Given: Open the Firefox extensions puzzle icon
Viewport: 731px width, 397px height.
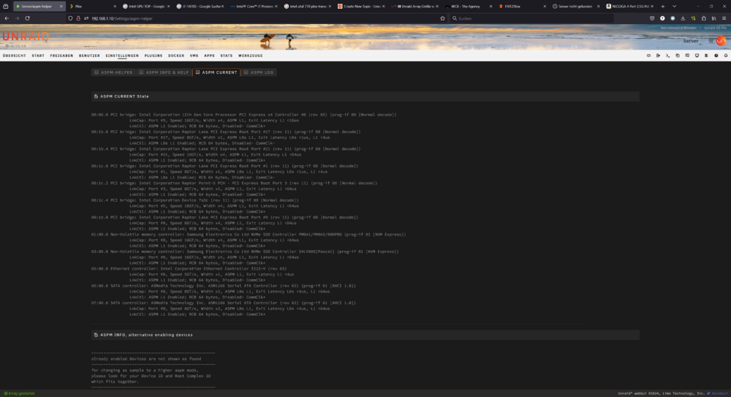Looking at the screenshot, I should (x=703, y=18).
